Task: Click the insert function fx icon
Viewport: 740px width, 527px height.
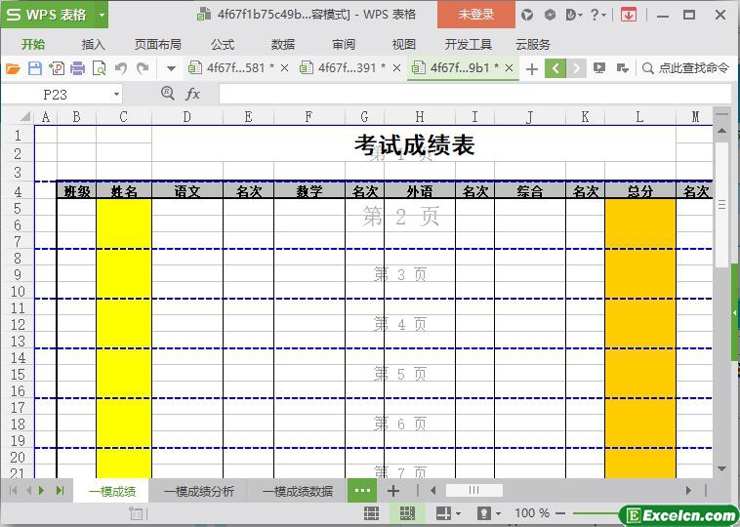Action: pyautogui.click(x=193, y=94)
